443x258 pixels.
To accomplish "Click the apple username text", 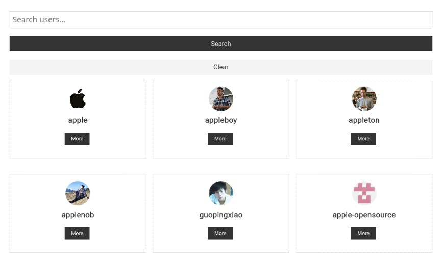I will (78, 120).
